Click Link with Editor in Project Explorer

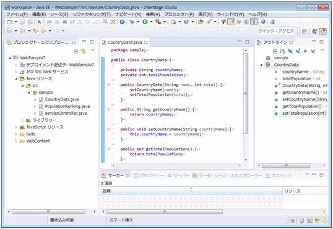pos(83,51)
